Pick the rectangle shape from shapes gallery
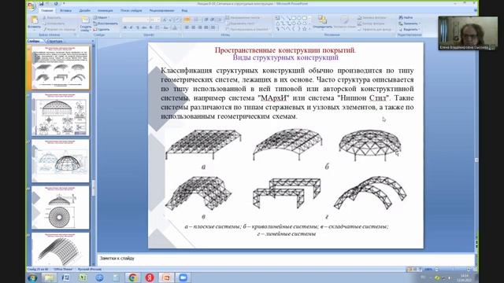Screen dimensions: 504x283 pyautogui.click(x=293, y=18)
